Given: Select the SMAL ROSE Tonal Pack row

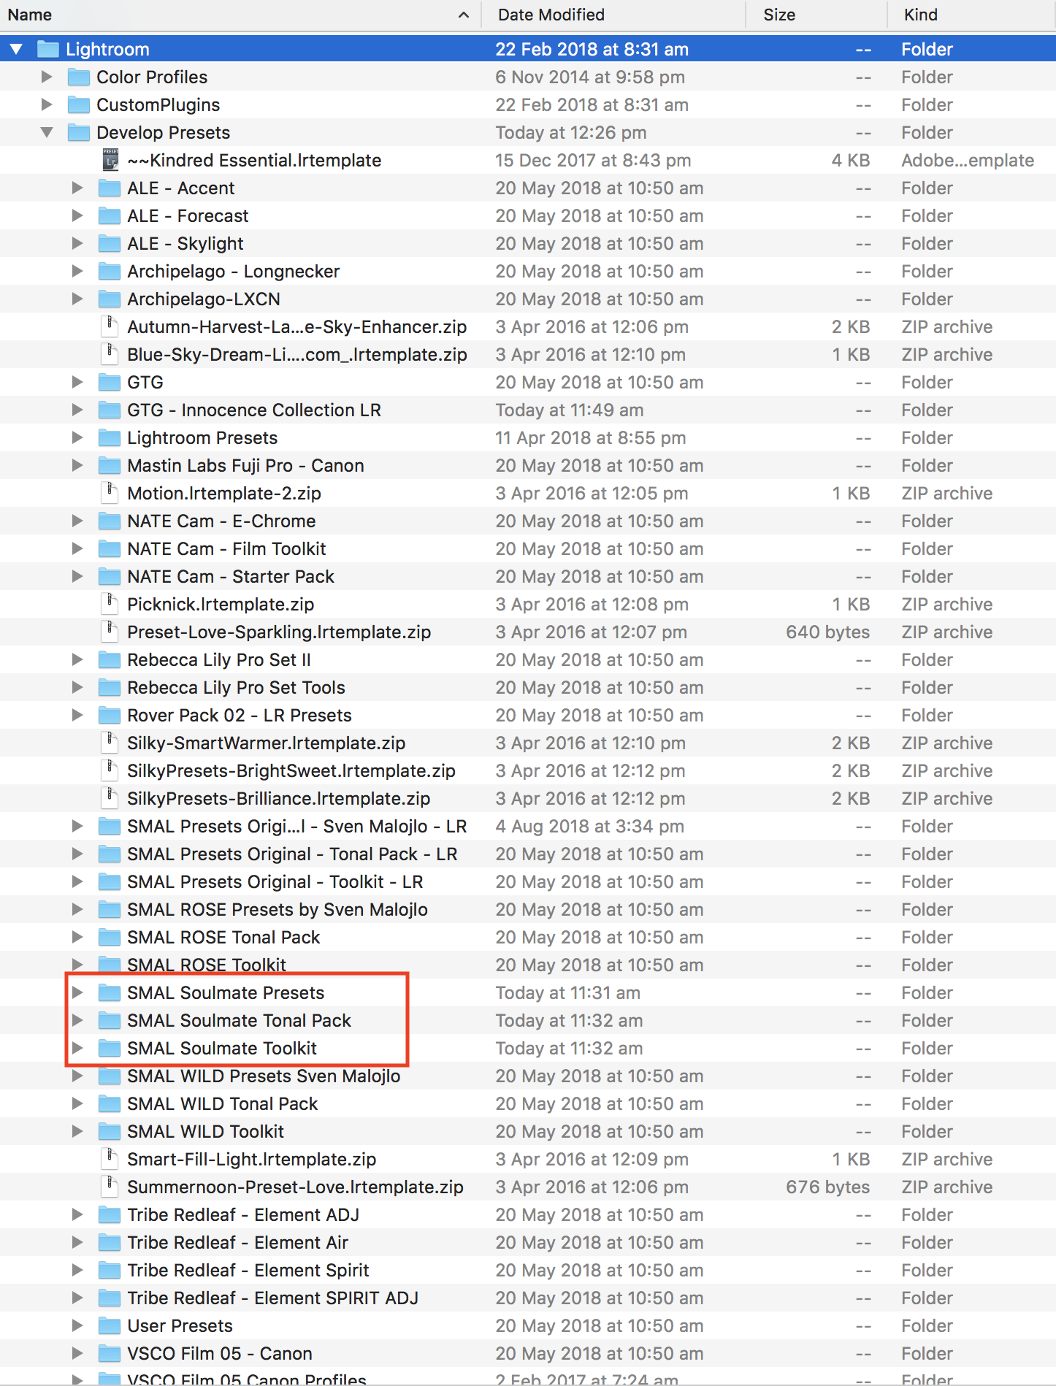Looking at the screenshot, I should tap(528, 937).
